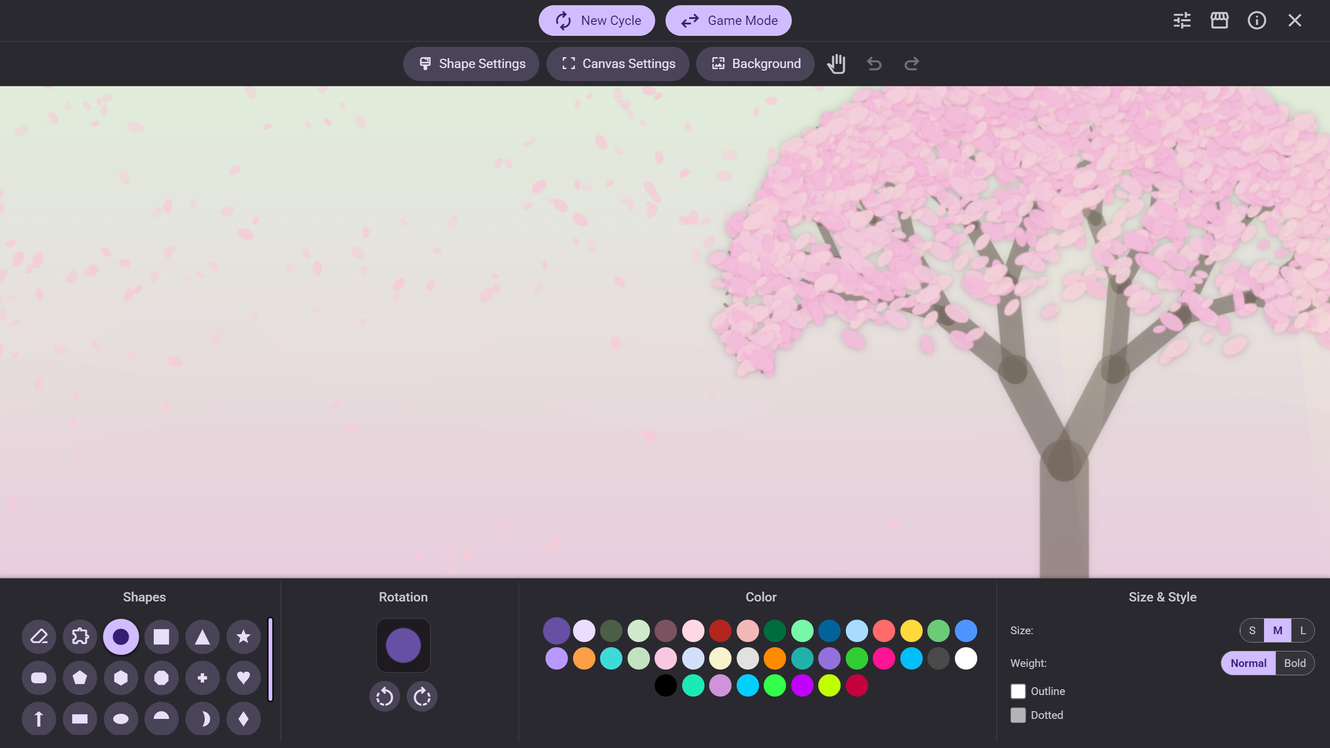Select the Heart shape

point(243,678)
